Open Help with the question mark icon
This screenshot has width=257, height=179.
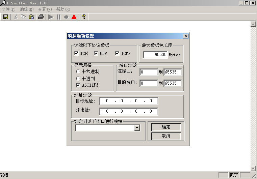click(84, 17)
